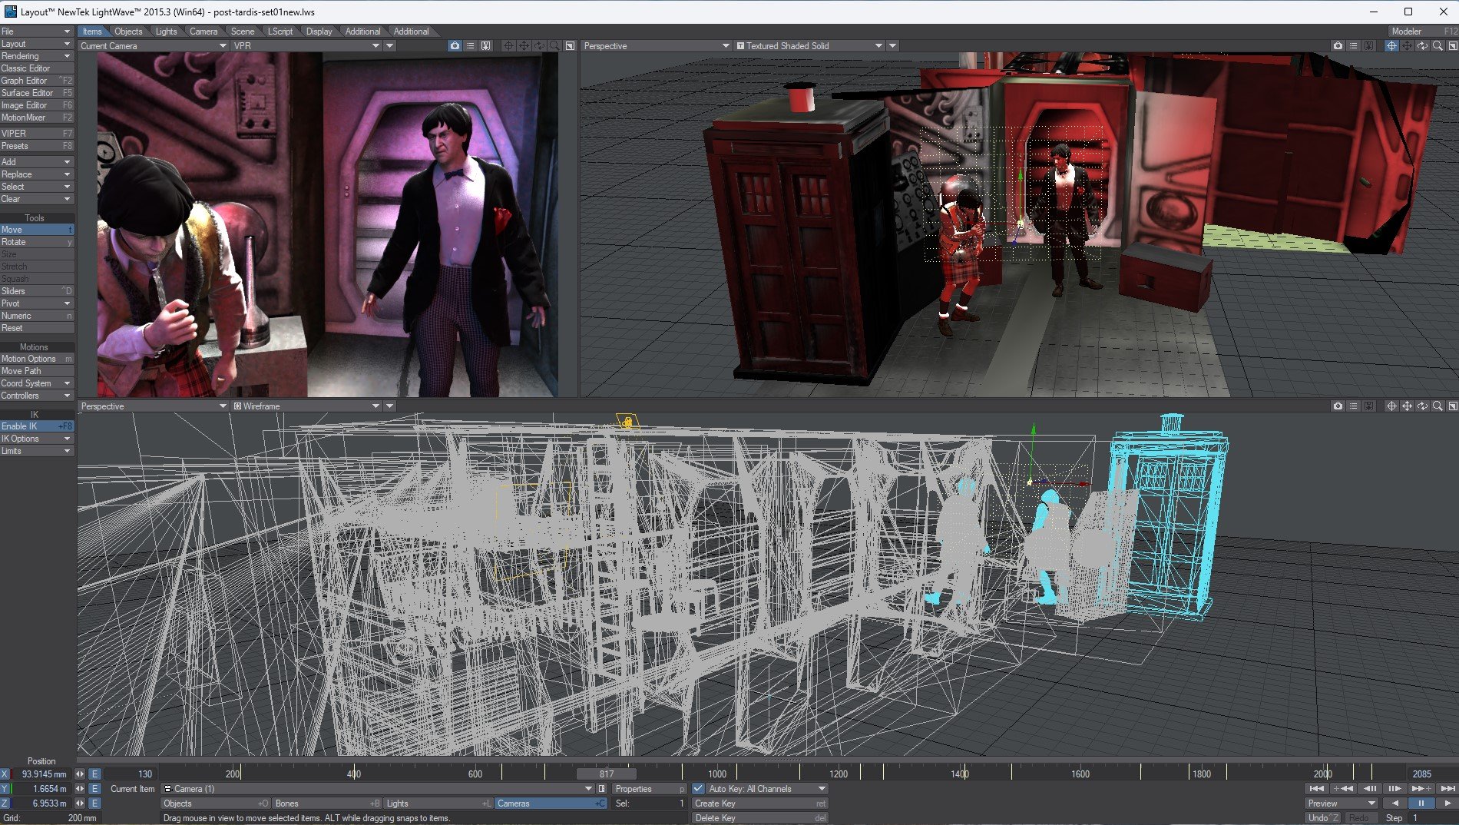Click Delete Key button

[x=760, y=818]
